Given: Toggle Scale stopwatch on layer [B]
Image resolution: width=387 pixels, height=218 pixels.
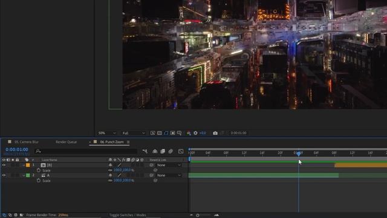Looking at the screenshot, I should 39,170.
